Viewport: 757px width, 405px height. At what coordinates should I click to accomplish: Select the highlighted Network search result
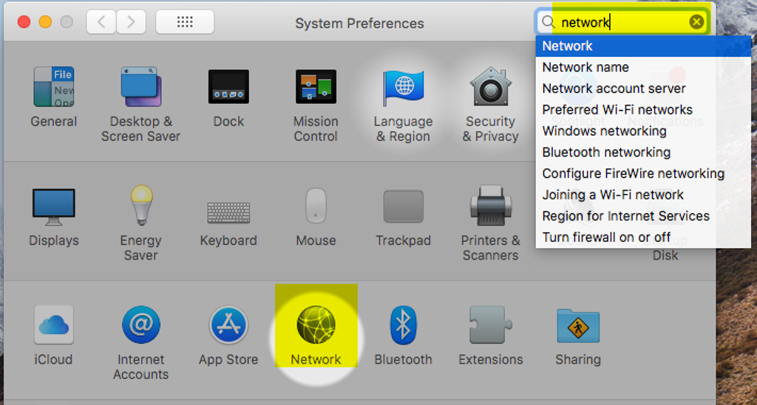643,46
